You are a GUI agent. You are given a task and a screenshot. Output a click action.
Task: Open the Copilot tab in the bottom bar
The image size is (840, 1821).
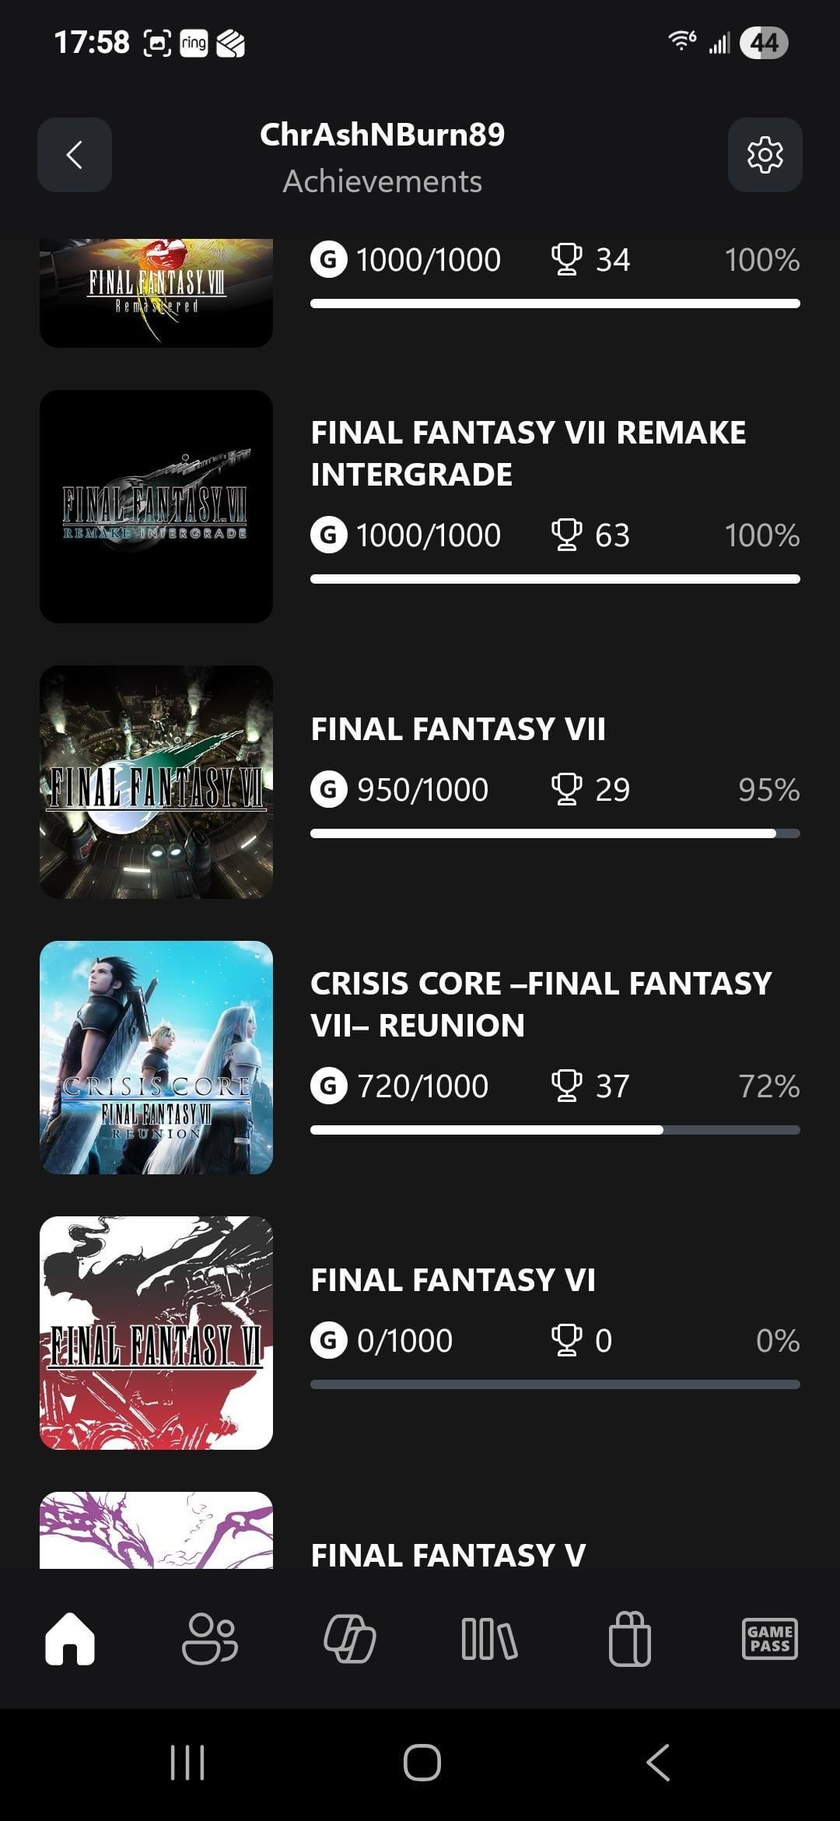click(x=349, y=1638)
